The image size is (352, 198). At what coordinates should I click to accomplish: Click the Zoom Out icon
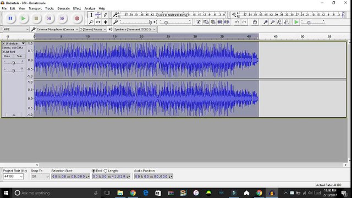click(272, 22)
